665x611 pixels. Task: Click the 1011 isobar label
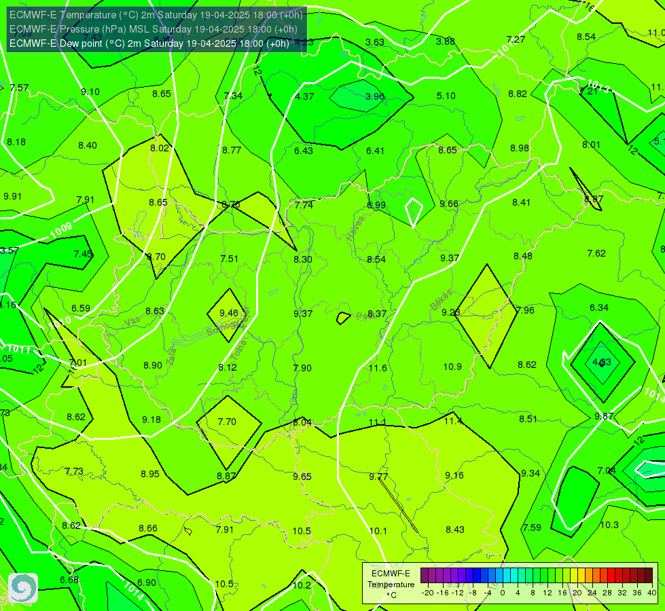(19, 350)
